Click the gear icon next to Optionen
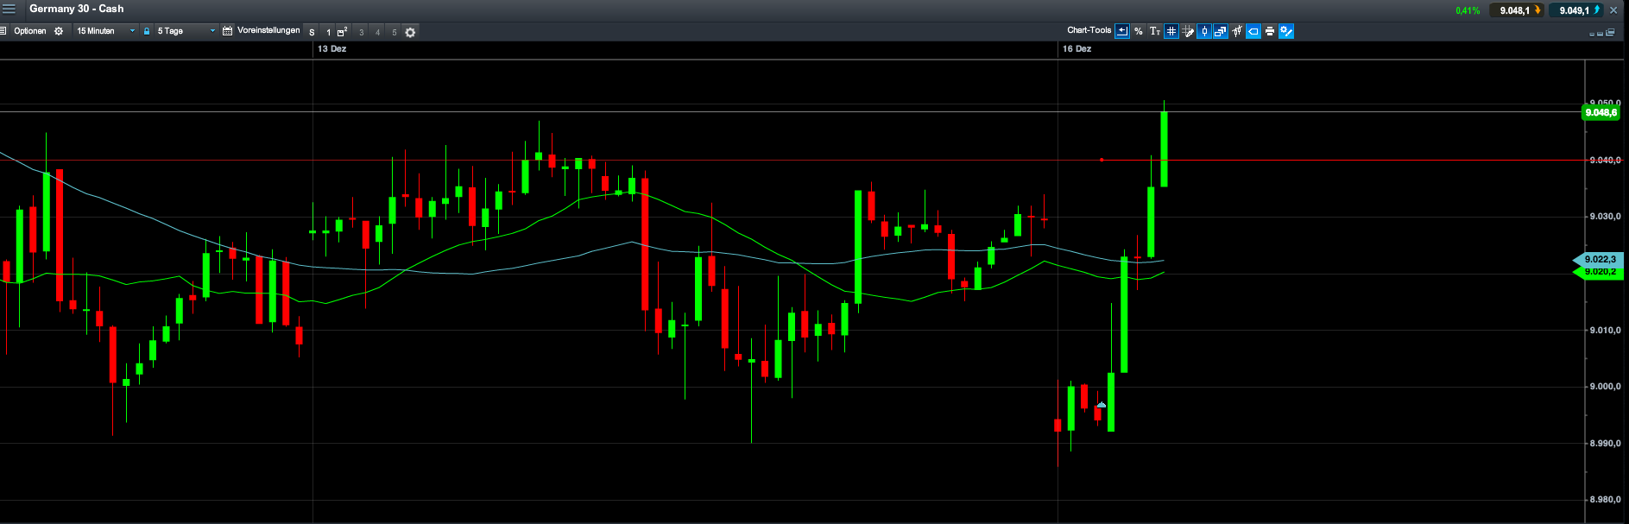The height and width of the screenshot is (524, 1629). click(x=59, y=31)
